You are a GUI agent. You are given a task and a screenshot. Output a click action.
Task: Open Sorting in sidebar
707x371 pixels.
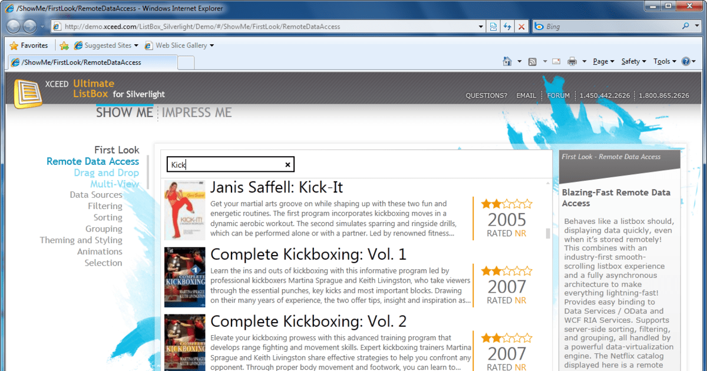(108, 217)
